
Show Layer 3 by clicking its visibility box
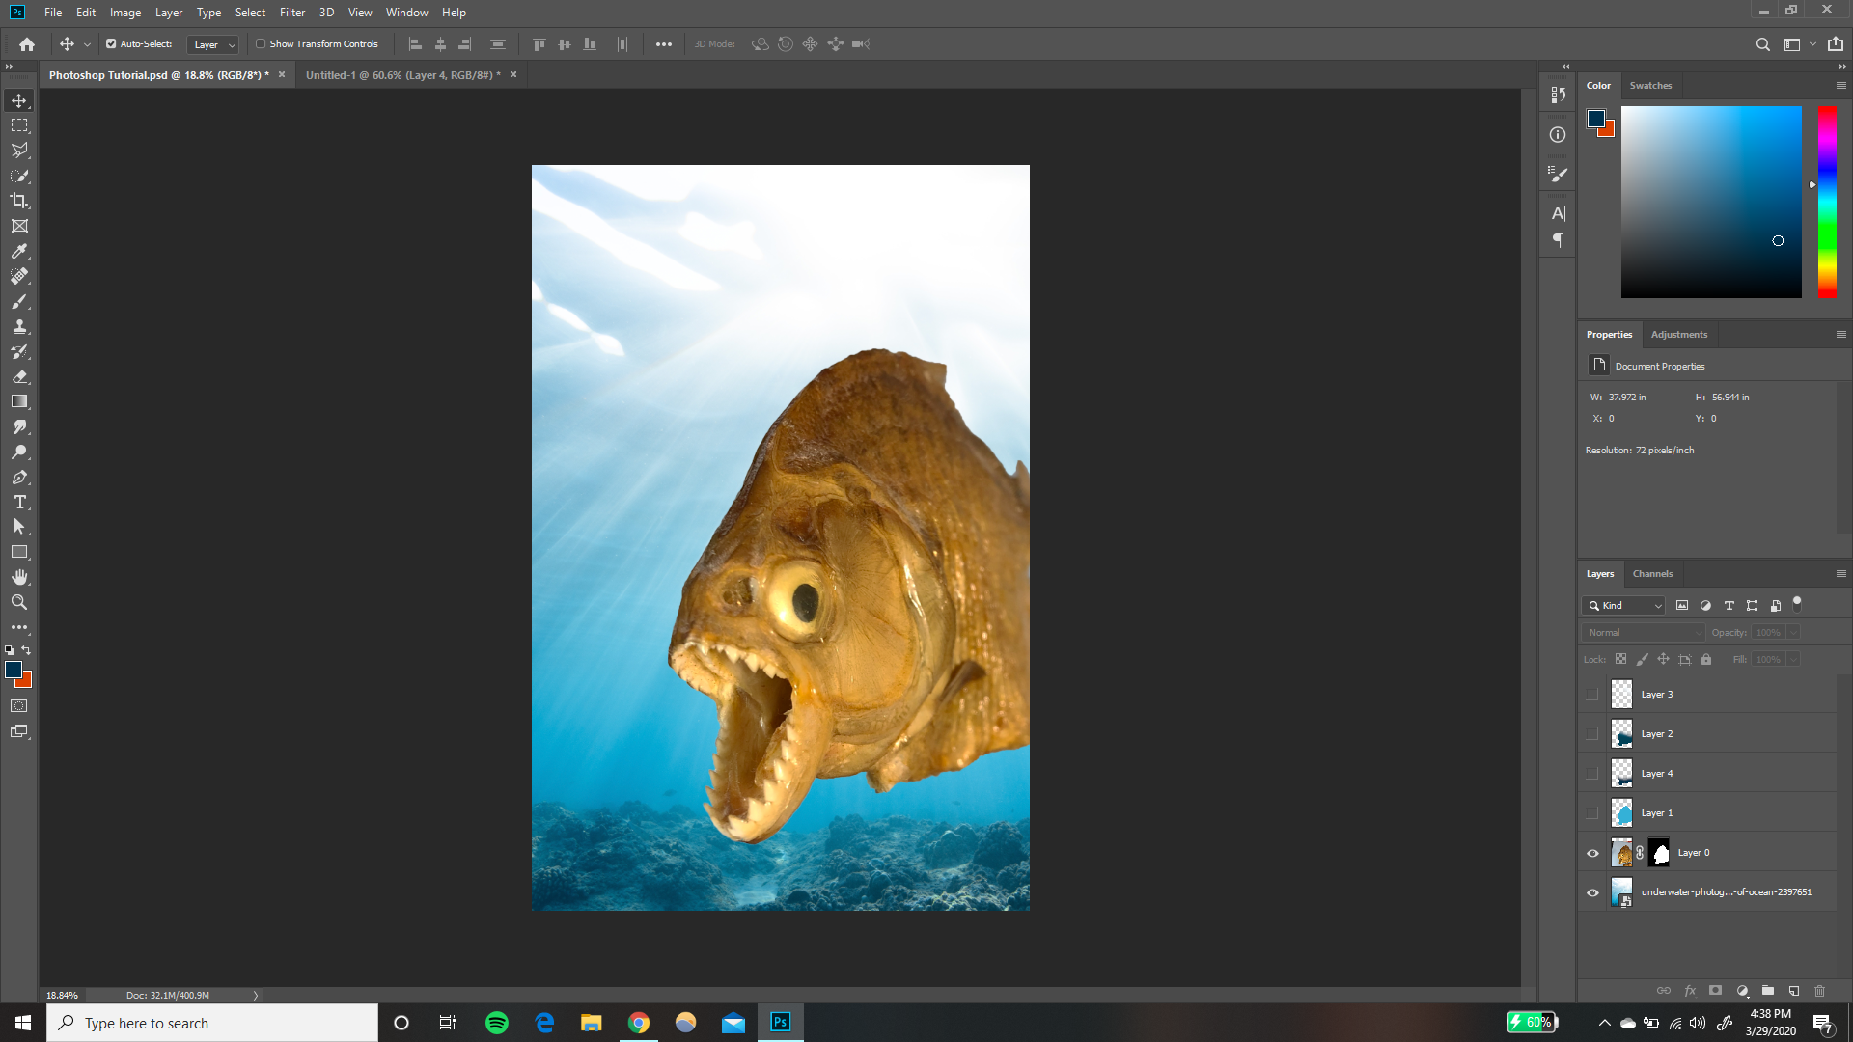click(1593, 694)
